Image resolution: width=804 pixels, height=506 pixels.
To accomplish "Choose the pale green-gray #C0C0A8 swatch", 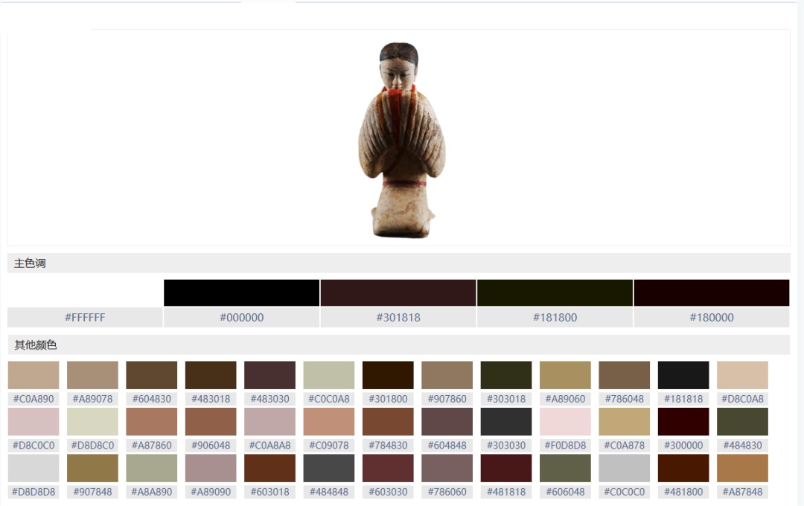I will (x=329, y=375).
